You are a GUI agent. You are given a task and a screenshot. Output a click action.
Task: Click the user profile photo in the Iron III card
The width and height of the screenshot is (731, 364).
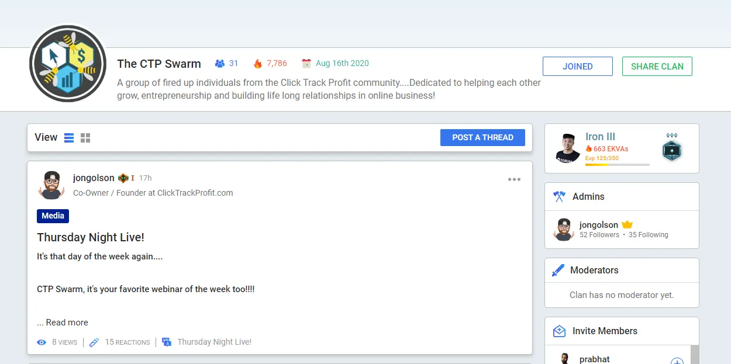[568, 148]
